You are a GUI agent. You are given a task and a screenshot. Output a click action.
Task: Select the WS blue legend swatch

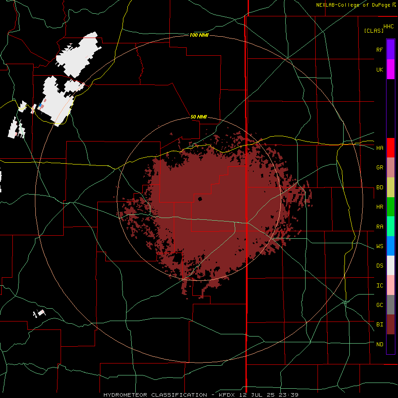pyautogui.click(x=390, y=246)
